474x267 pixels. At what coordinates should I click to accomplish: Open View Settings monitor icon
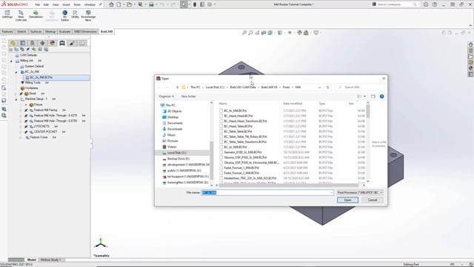(x=316, y=33)
